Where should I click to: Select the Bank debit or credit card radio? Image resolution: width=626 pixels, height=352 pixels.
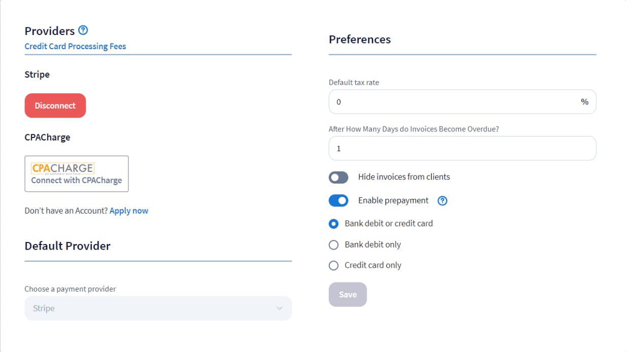[333, 223]
